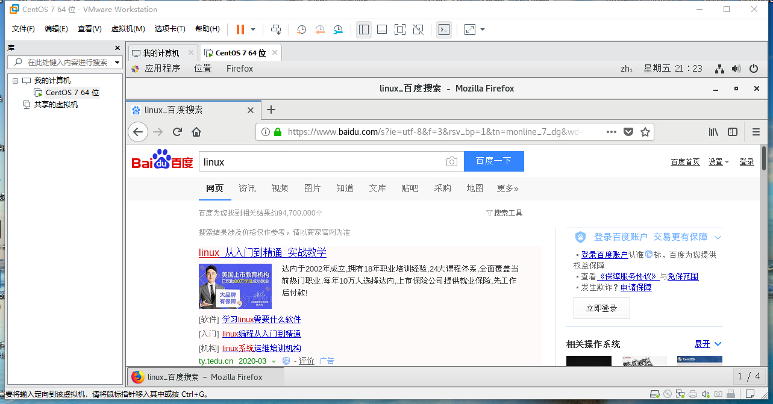773x404 pixels.
Task: Open the snapshot manager
Action: 339,30
